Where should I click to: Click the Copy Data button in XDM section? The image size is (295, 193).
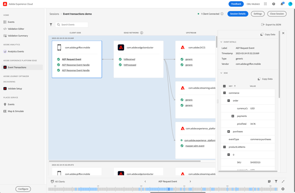[265, 79]
